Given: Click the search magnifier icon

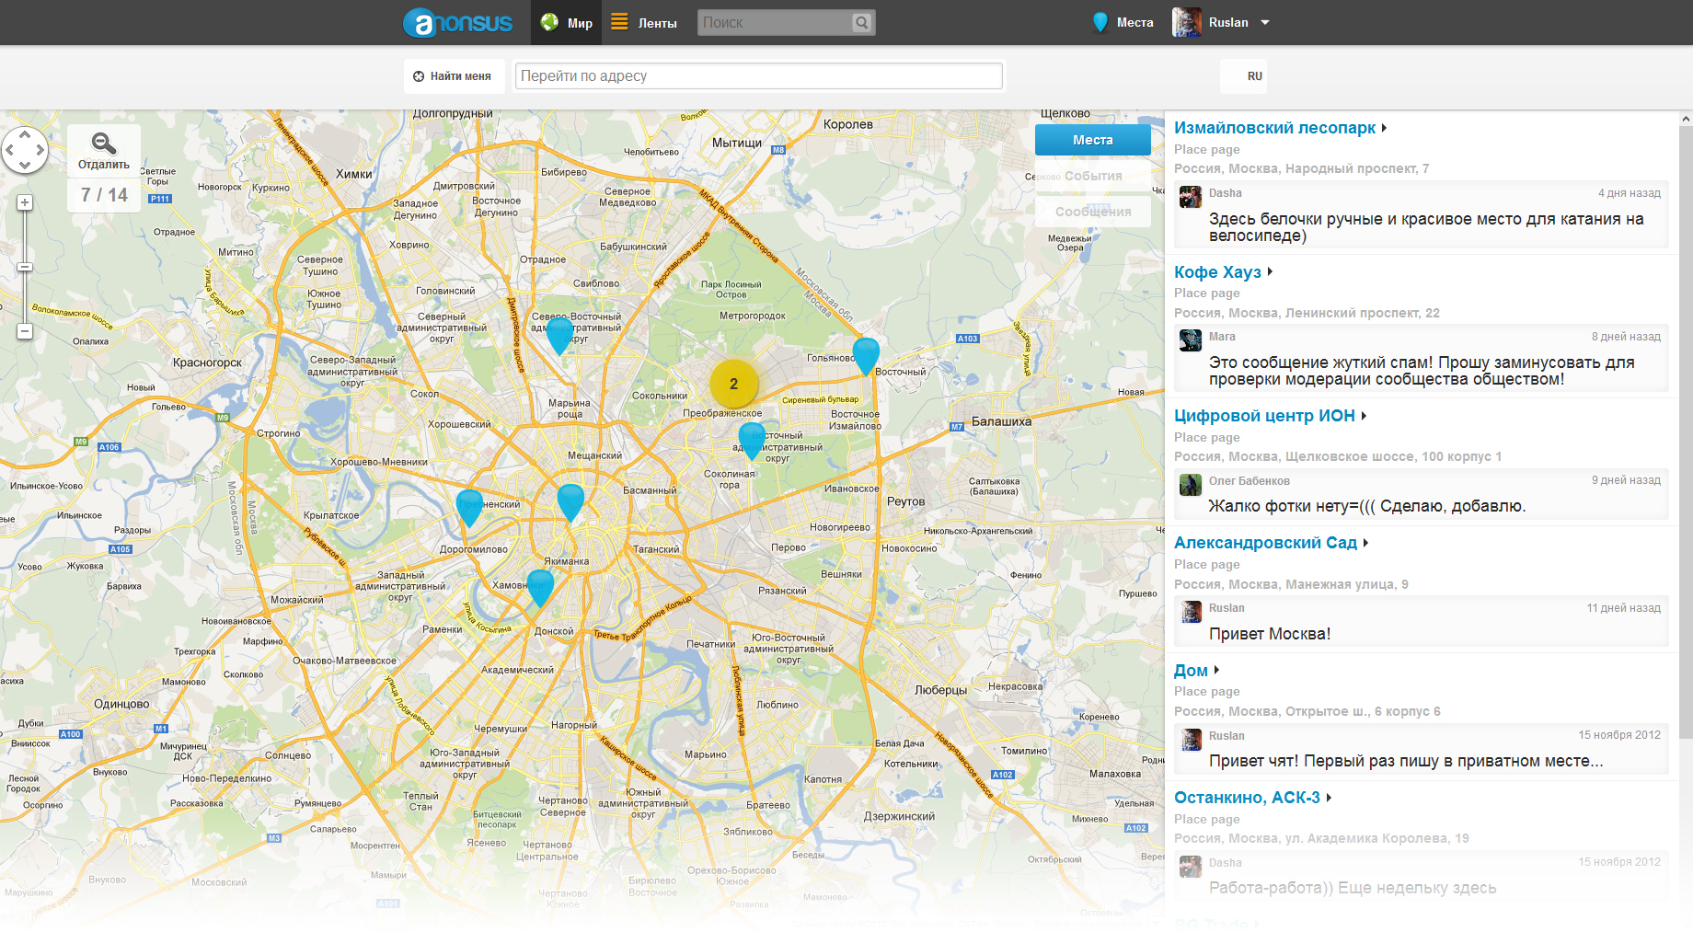Looking at the screenshot, I should coord(861,23).
